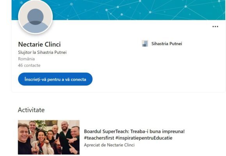The width and height of the screenshot is (226, 156).
Task: Click the Slujitor la Sihastria Putnei headline
Action: (x=42, y=52)
